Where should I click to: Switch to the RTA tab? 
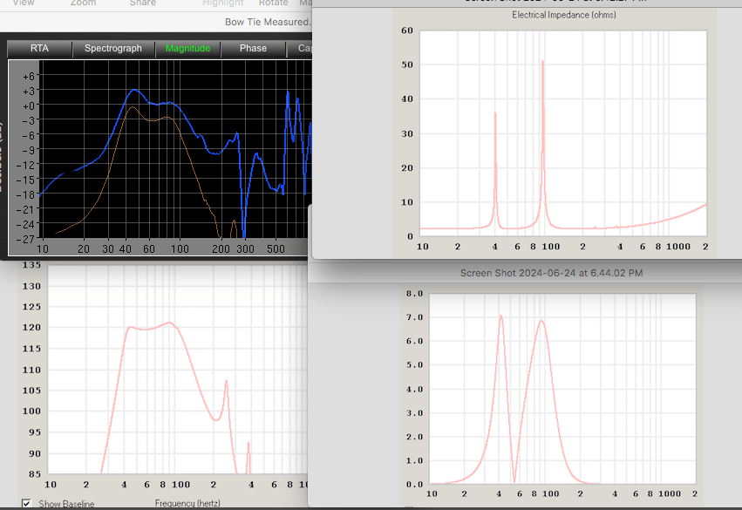(40, 49)
